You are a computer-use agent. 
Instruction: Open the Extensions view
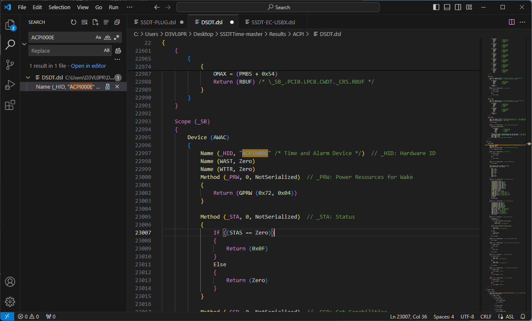(10, 105)
